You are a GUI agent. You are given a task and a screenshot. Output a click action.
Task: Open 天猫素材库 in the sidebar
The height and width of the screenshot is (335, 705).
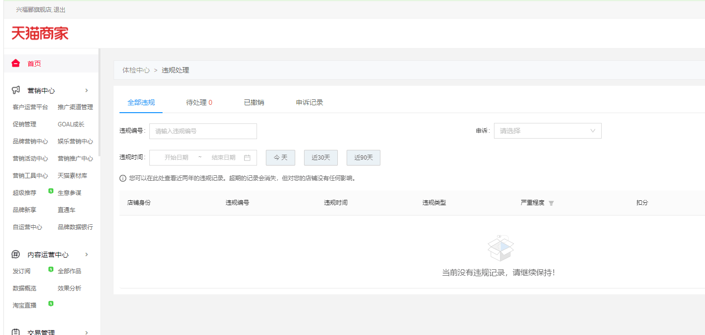coord(72,176)
